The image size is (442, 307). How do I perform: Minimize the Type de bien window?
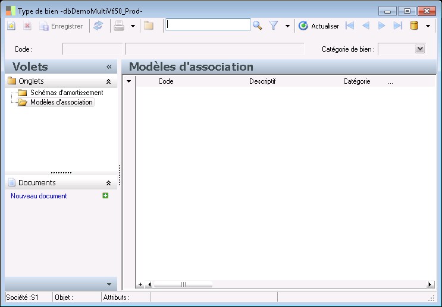[387, 11]
